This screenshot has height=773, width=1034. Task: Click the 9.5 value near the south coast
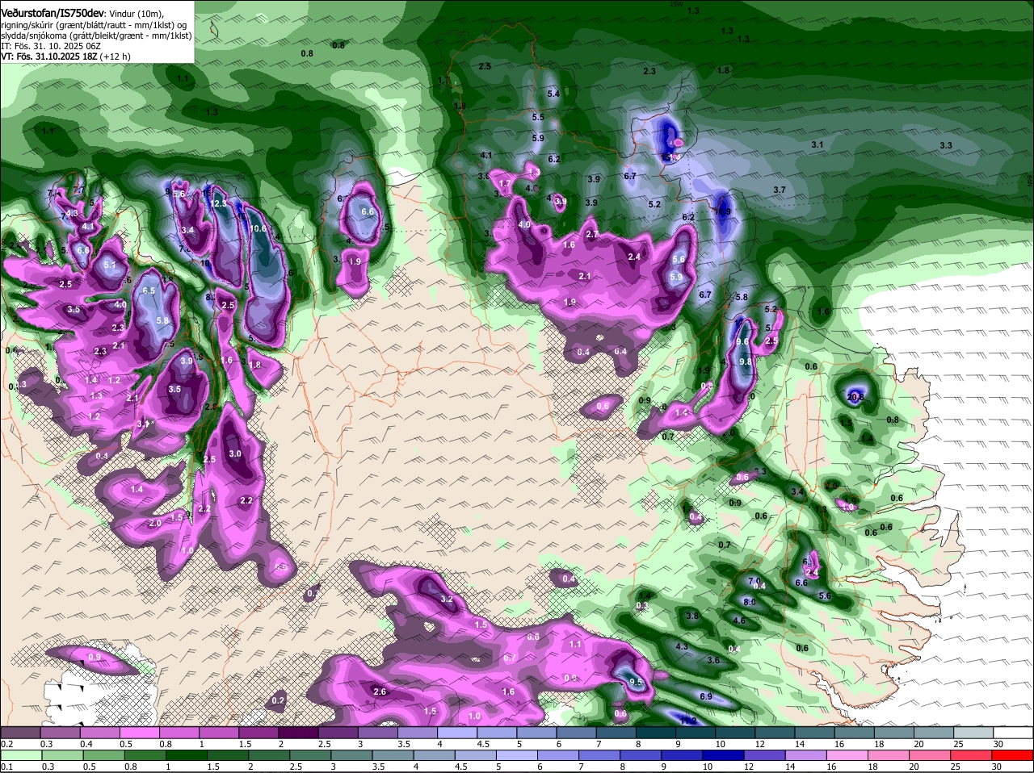point(636,682)
